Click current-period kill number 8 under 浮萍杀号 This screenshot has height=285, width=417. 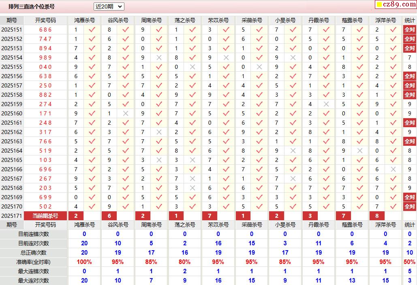click(x=377, y=216)
